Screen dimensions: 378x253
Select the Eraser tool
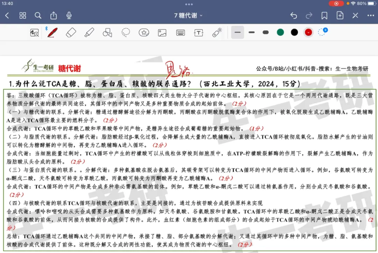coord(71,32)
